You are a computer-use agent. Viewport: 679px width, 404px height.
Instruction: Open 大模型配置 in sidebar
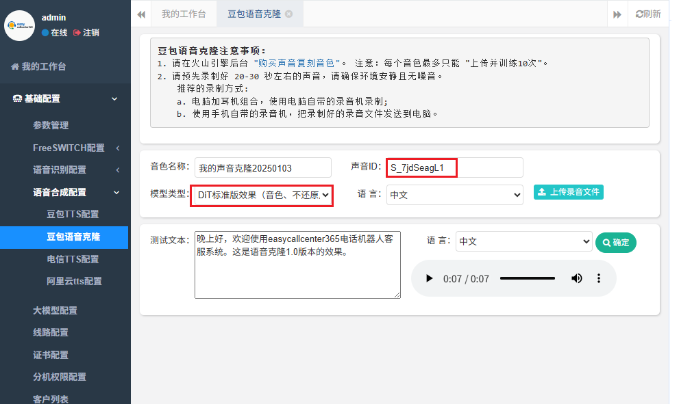coord(55,310)
